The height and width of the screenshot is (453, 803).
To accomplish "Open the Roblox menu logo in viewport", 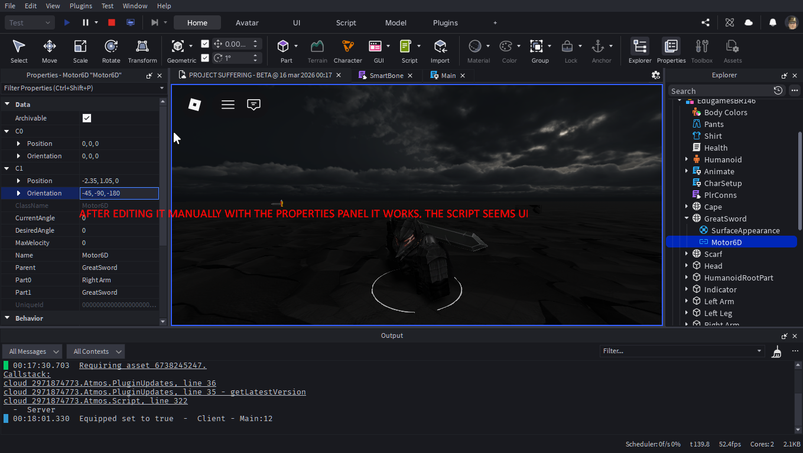I will tap(194, 105).
